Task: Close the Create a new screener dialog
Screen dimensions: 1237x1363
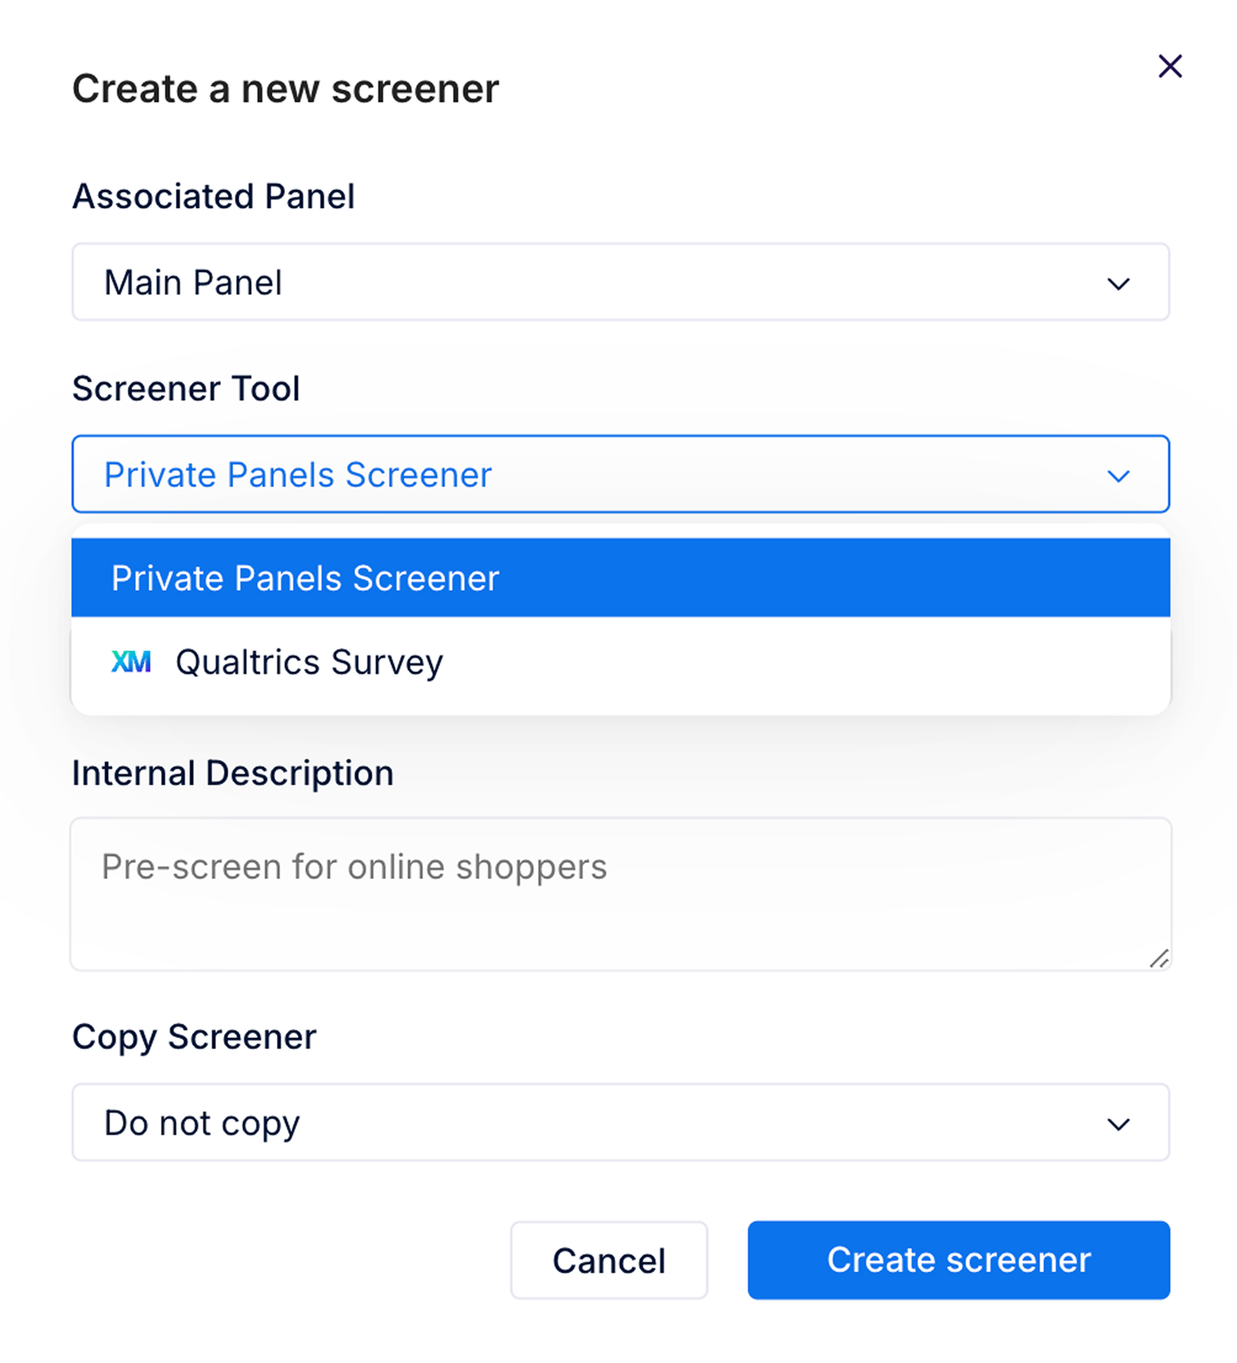Action: pos(1169,67)
